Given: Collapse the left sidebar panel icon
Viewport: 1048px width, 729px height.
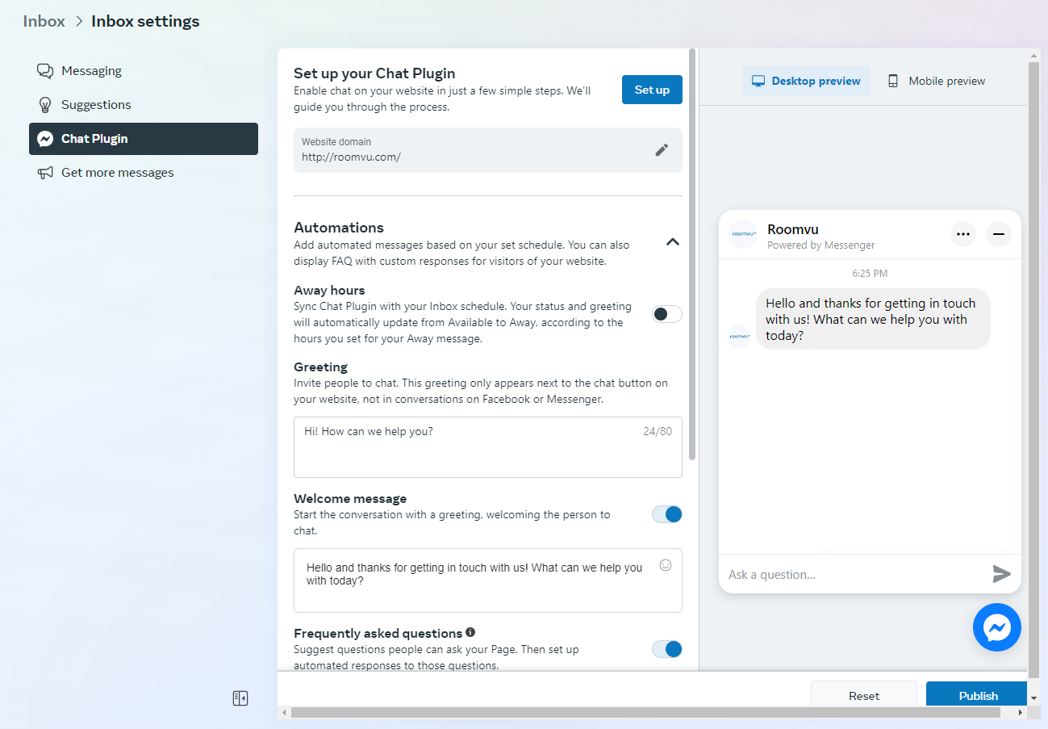Looking at the screenshot, I should [240, 698].
